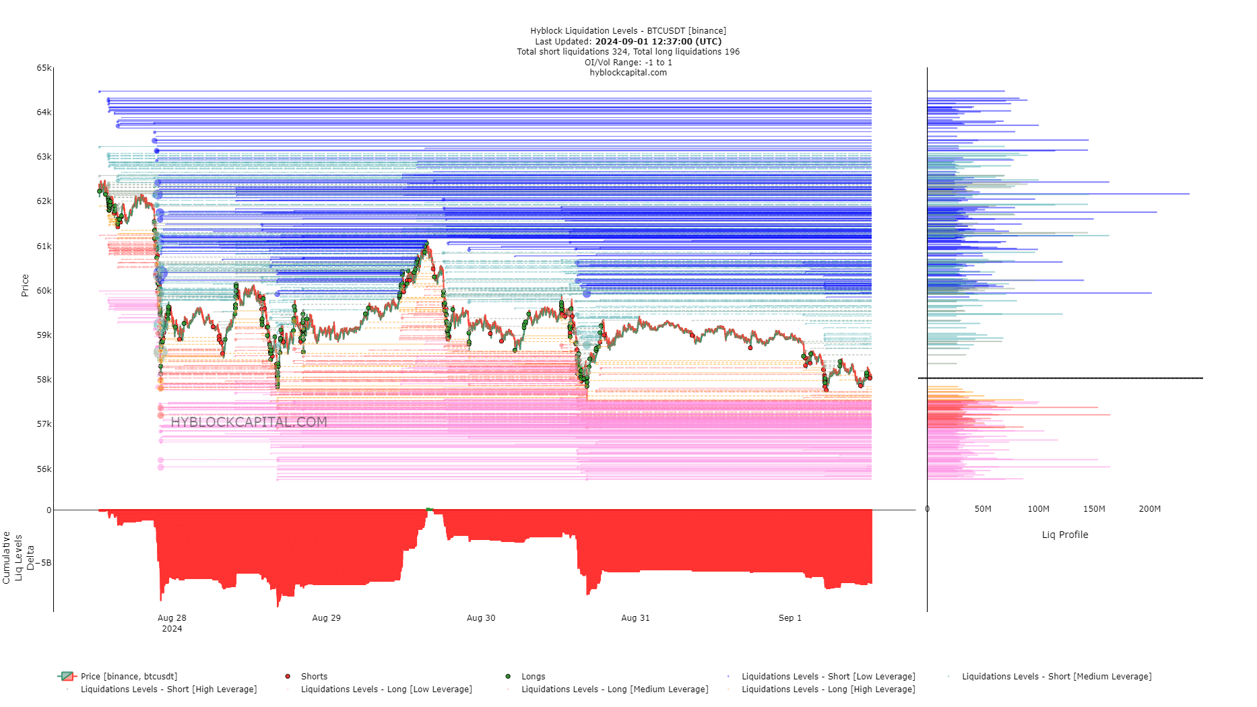The height and width of the screenshot is (707, 1257).
Task: Click the 56k price axis label
Action: point(44,469)
